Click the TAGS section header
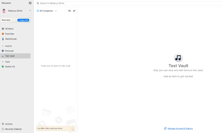Image resolution: width=222 pixels, height=133 pixels. click(7, 62)
